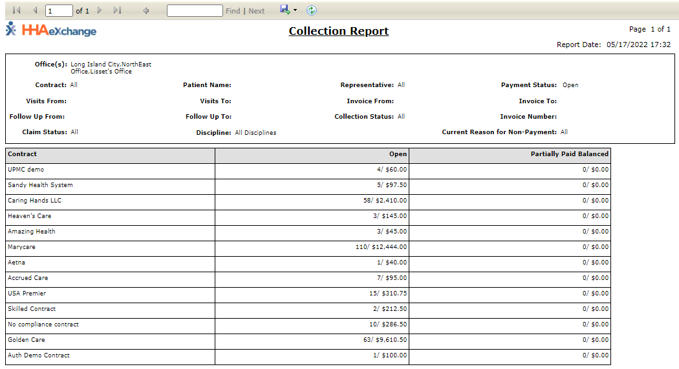Screen dimensions: 679x369
Task: Click the back to parent report arrow
Action: click(x=146, y=10)
